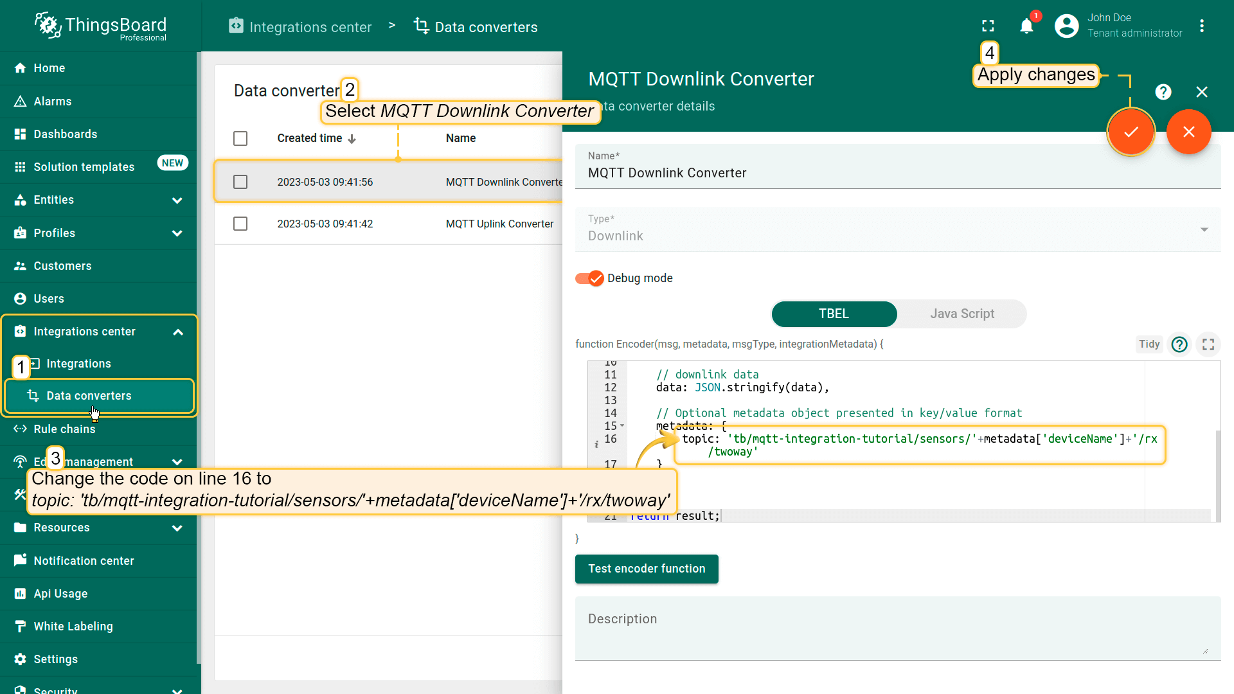Click the notifications bell icon

1026,26
